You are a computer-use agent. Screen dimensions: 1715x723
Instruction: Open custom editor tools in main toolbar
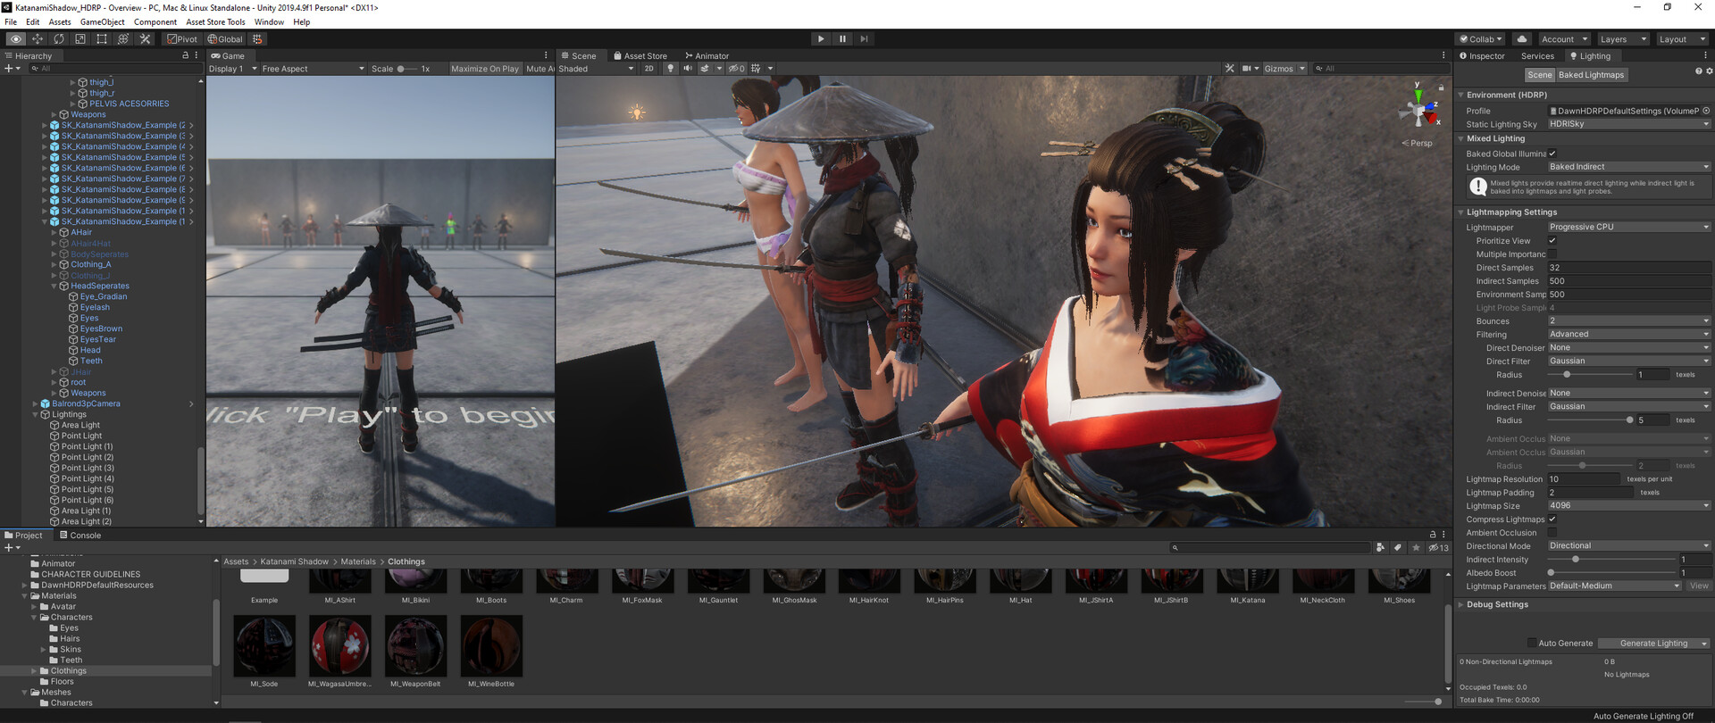click(x=145, y=39)
